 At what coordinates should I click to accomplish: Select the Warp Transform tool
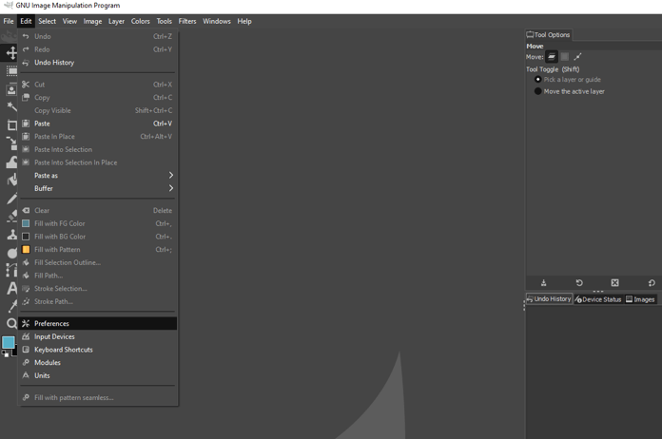[x=11, y=162]
